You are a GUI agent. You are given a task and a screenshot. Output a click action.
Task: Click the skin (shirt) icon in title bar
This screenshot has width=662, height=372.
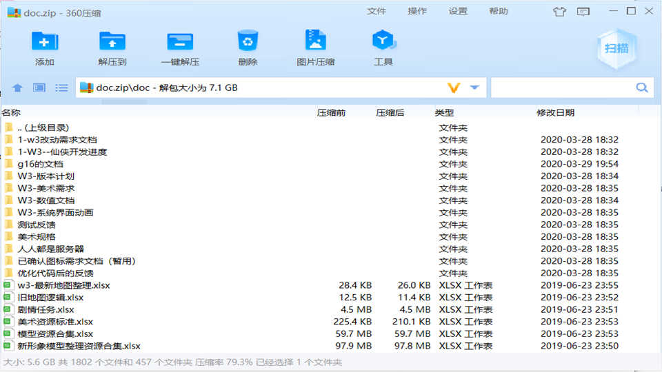coord(559,12)
